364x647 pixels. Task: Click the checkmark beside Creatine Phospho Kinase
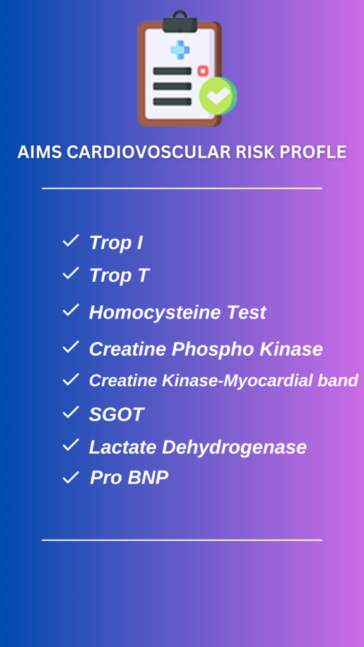click(71, 347)
